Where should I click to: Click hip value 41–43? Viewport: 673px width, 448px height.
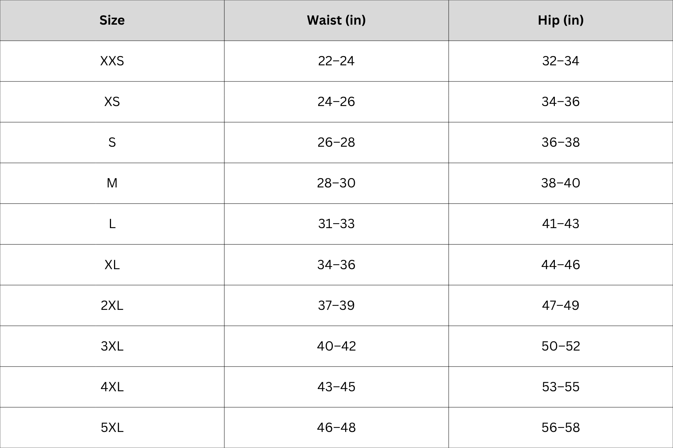(561, 224)
